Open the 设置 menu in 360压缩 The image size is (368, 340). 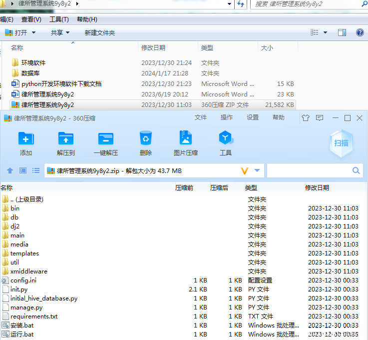(253, 117)
